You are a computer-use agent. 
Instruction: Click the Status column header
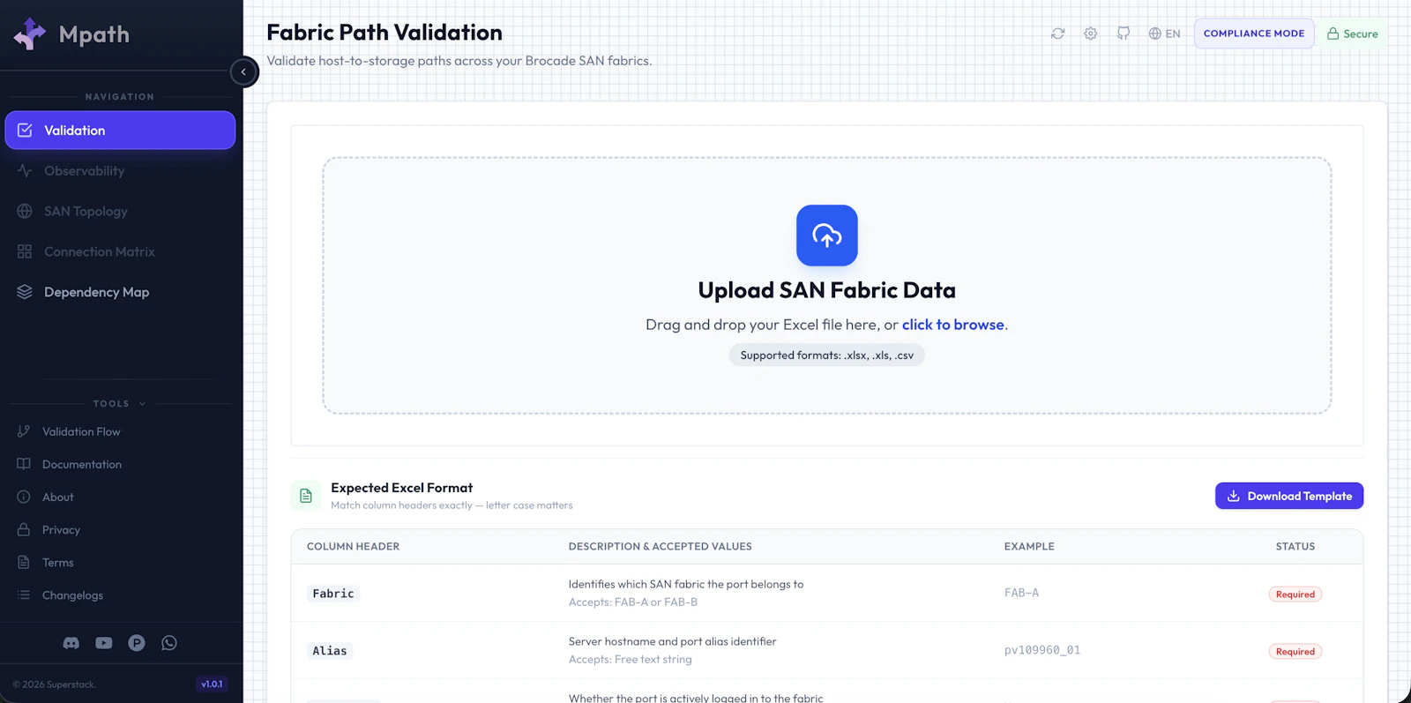click(1295, 547)
